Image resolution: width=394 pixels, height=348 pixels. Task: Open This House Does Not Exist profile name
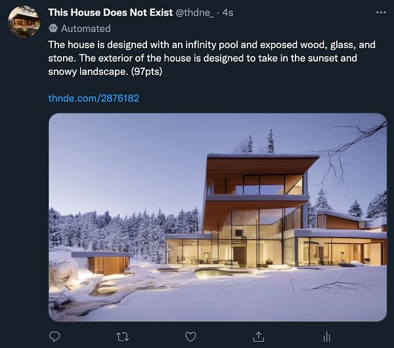(110, 12)
